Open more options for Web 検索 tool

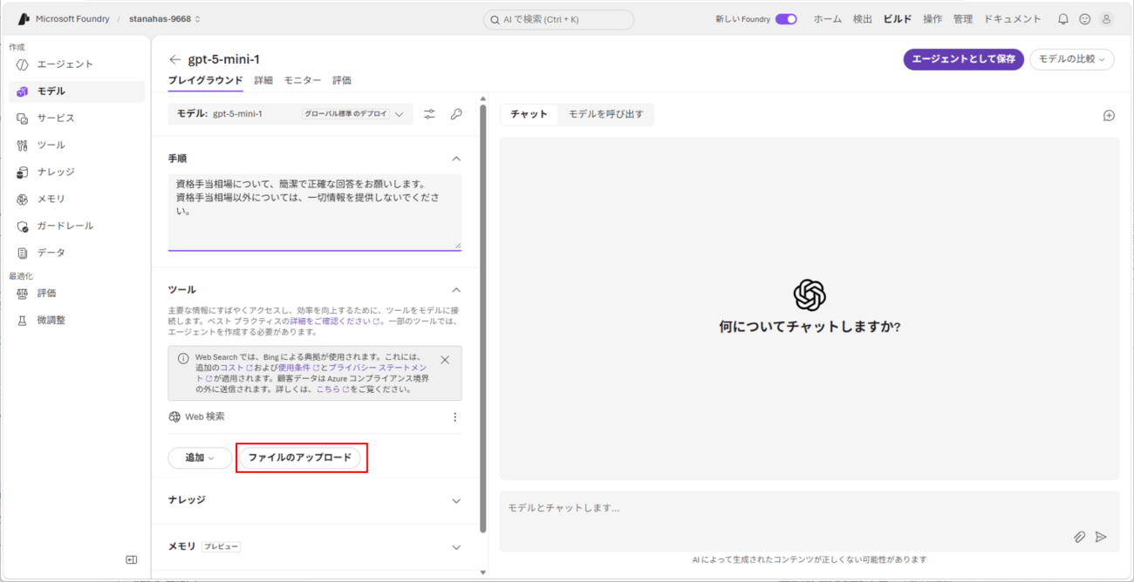[x=454, y=417]
